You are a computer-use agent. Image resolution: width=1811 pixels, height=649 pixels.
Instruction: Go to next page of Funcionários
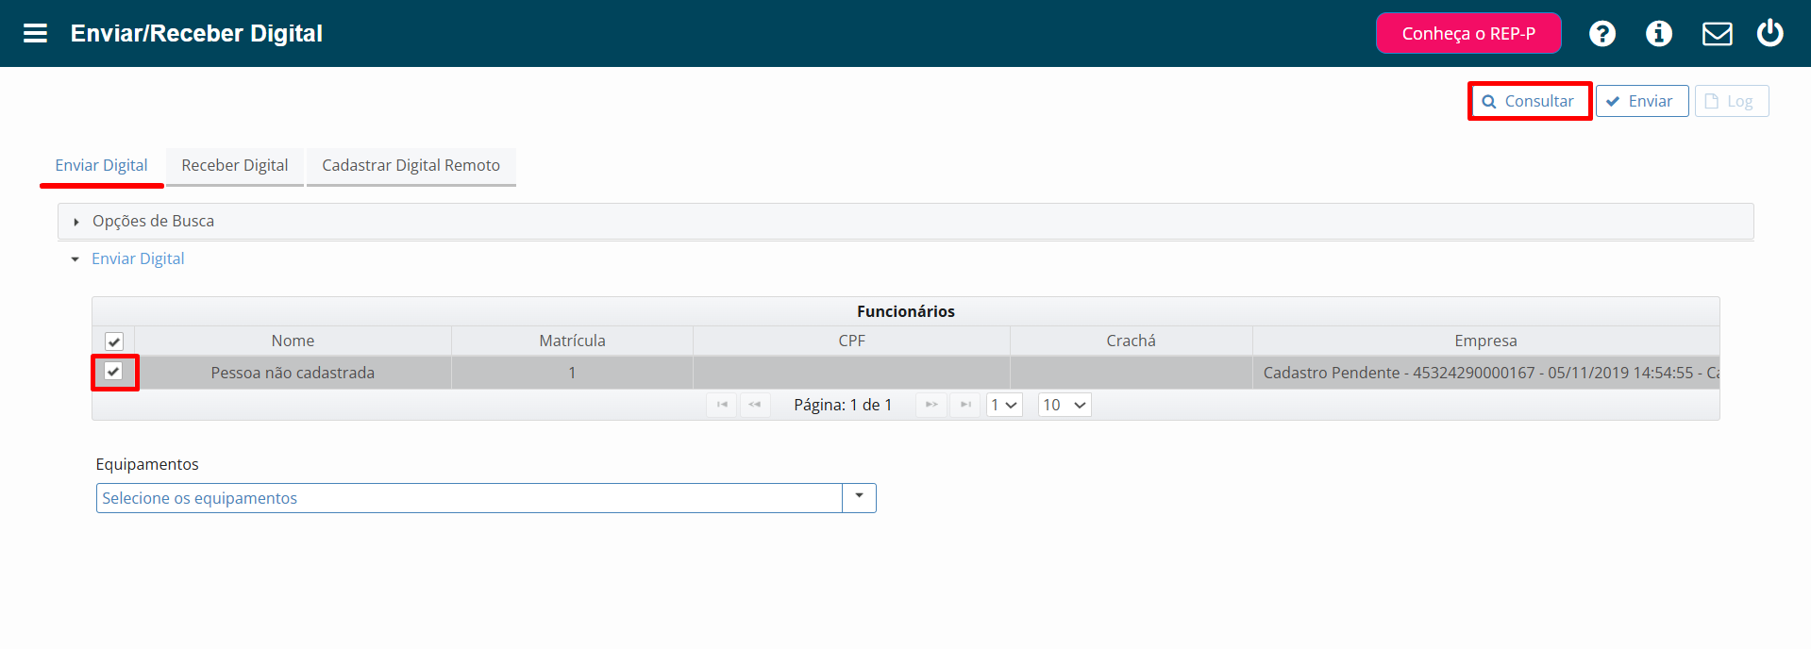pyautogui.click(x=931, y=405)
